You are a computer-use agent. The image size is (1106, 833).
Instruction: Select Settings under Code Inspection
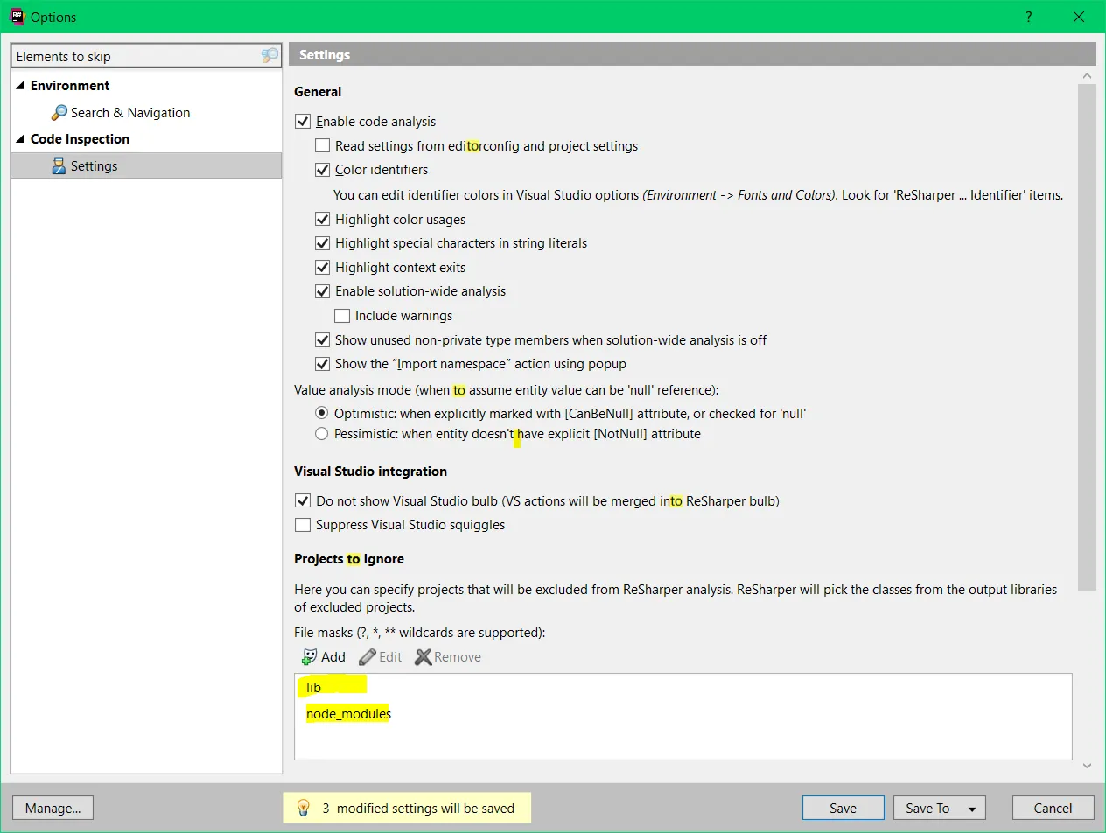pyautogui.click(x=146, y=166)
